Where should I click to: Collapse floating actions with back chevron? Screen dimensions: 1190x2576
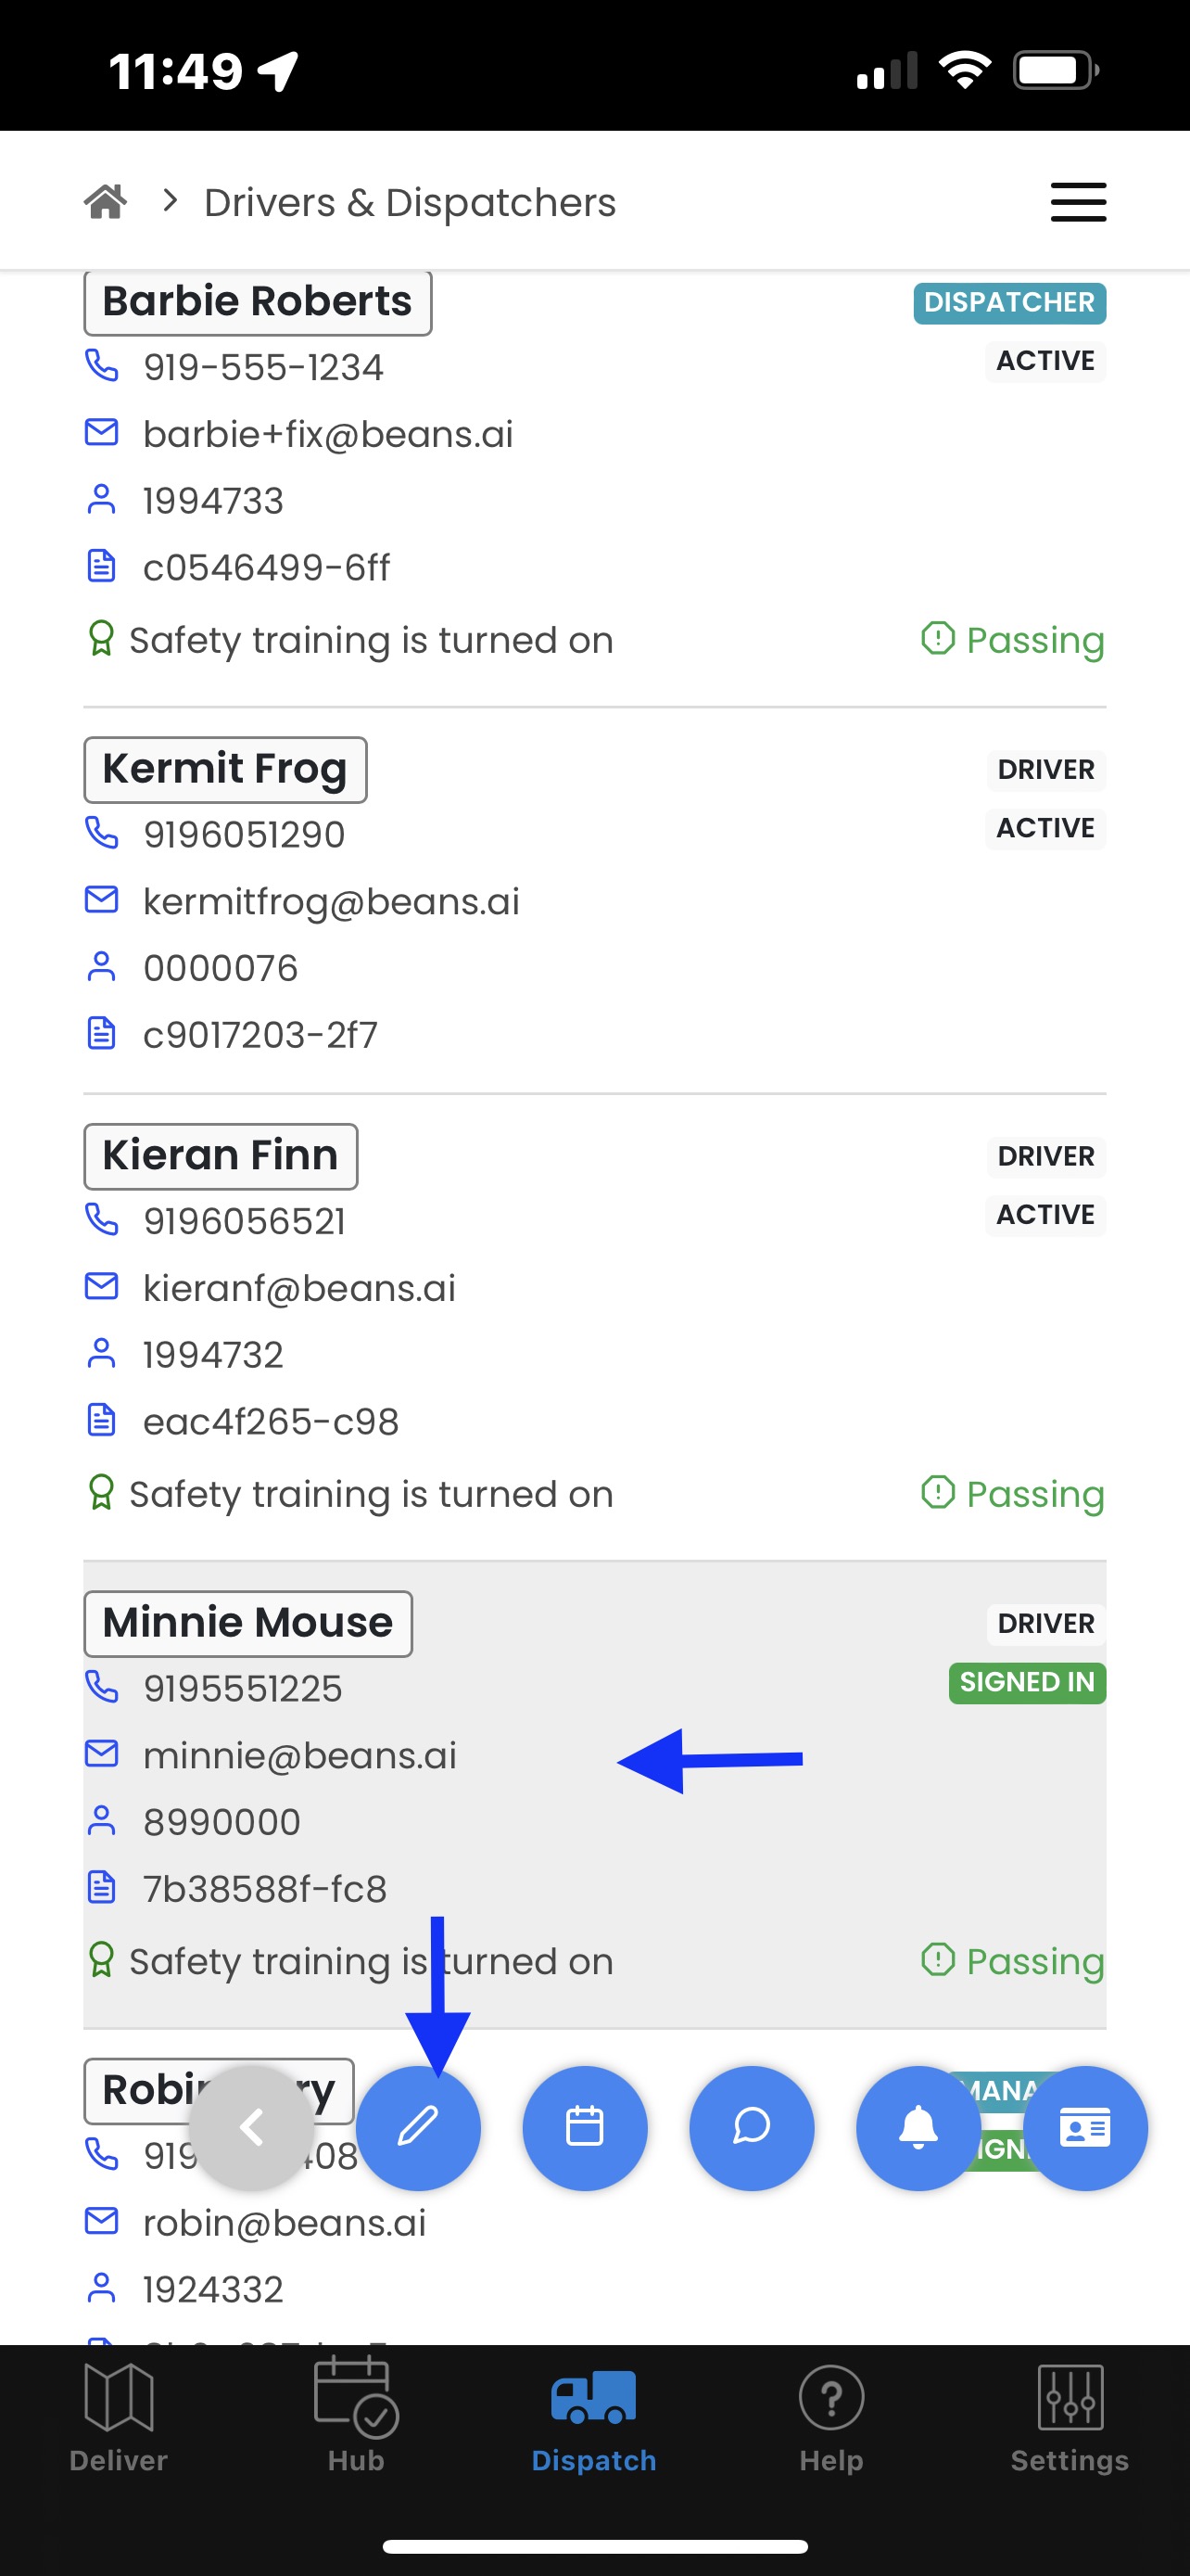252,2127
